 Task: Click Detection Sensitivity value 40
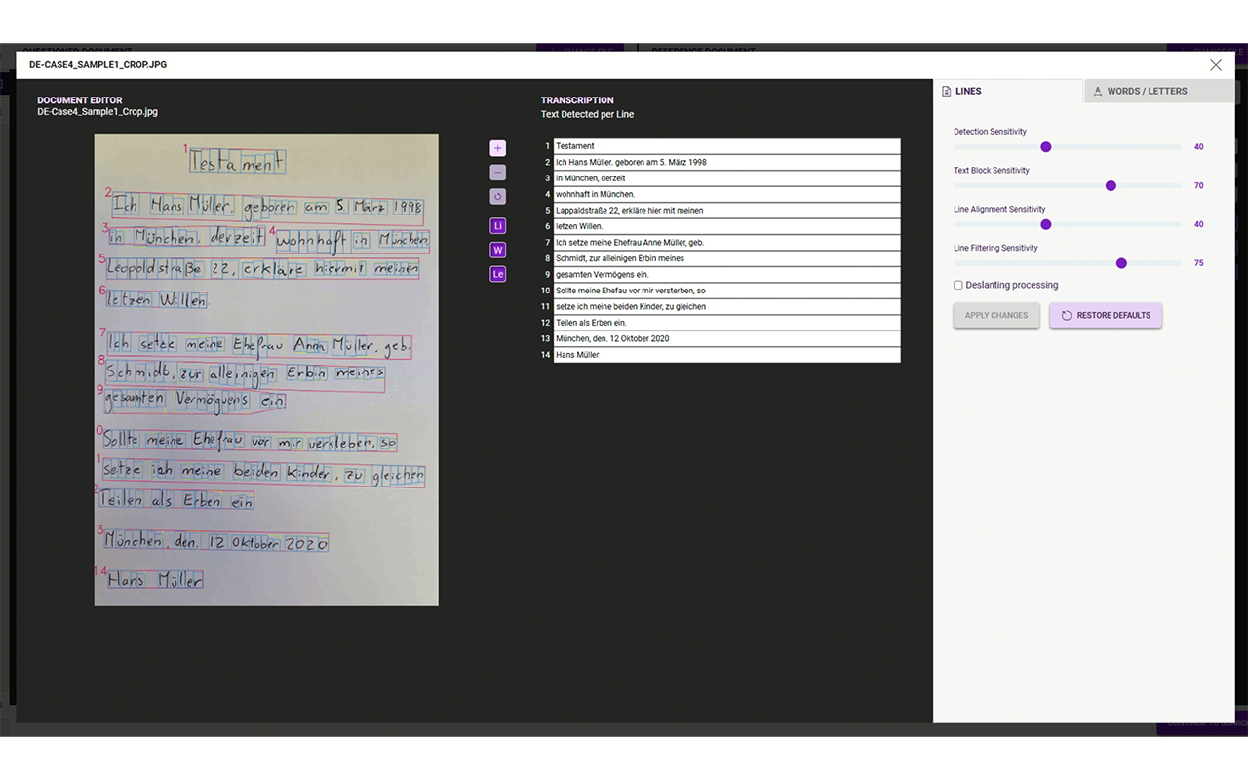(1199, 147)
